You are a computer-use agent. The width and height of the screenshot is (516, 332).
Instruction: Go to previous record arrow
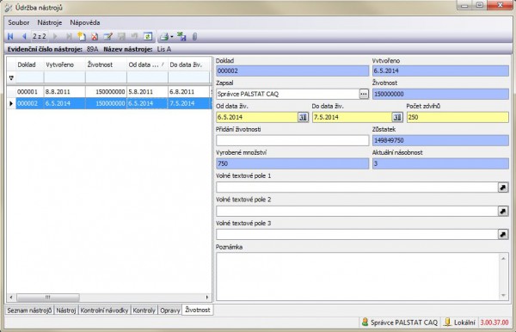24,36
